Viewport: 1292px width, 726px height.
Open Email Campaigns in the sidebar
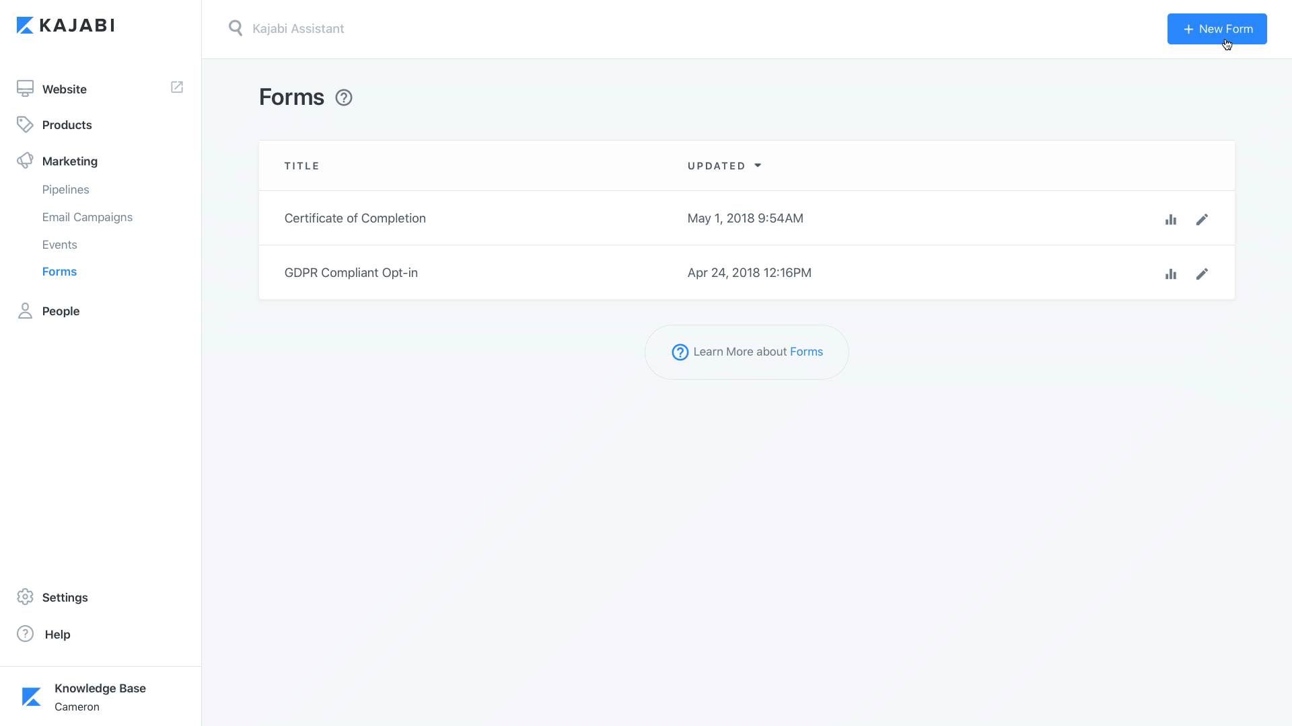tap(87, 217)
